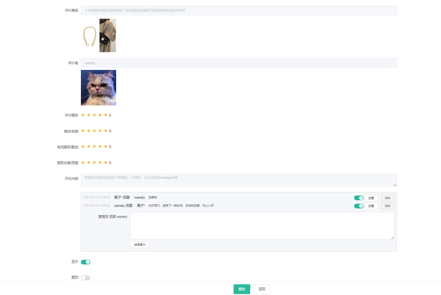Click fifth star in 描述/包装 rating
The height and width of the screenshot is (295, 441).
106,131
